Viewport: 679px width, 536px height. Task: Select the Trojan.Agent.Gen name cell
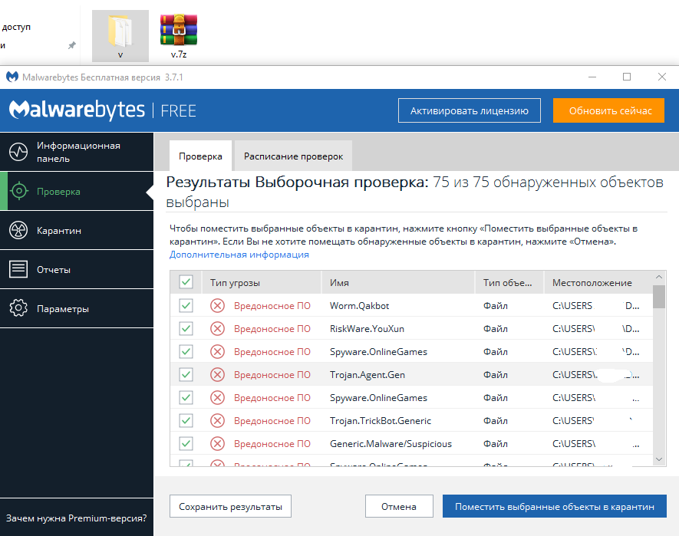pos(368,374)
